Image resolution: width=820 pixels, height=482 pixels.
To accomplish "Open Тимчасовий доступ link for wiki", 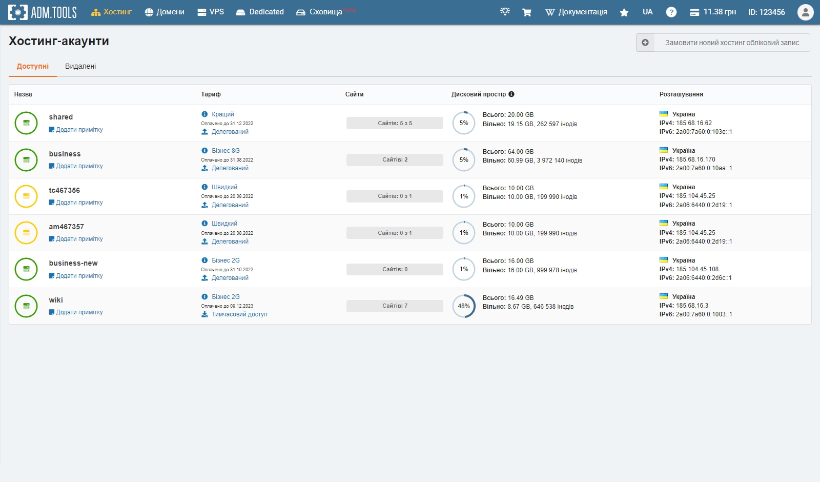I will point(239,314).
